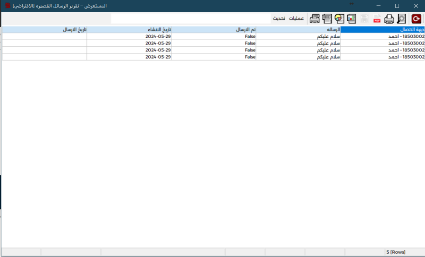
Task: Click the search input field in toolbar
Action: click(x=191, y=19)
